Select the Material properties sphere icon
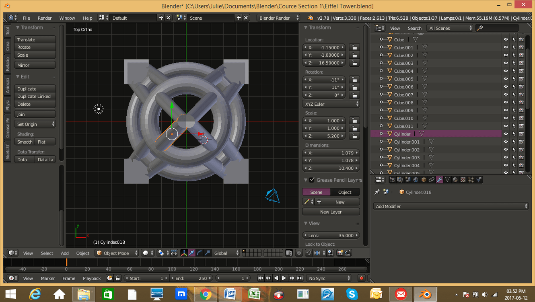Image resolution: width=535 pixels, height=302 pixels. point(455,180)
